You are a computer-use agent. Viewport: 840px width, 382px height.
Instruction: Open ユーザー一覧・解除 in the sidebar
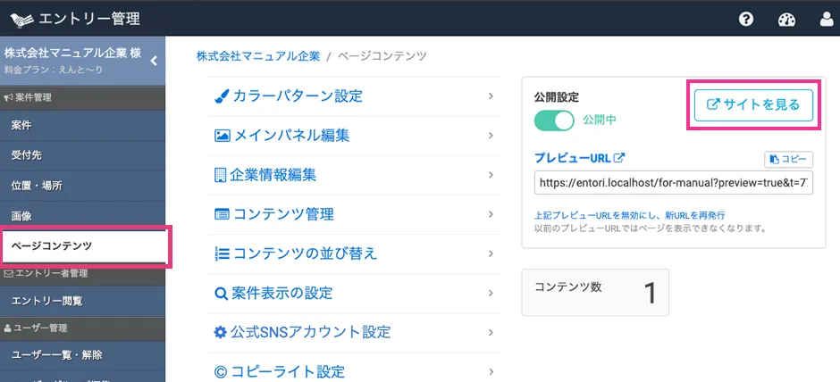tap(82, 354)
